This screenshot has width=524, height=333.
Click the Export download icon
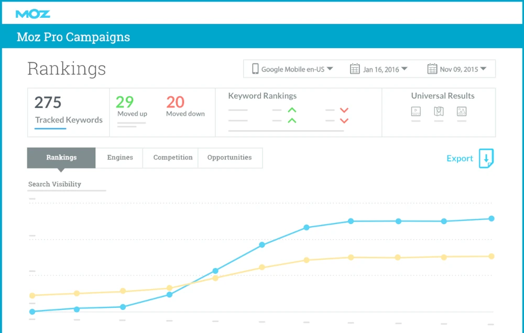point(486,158)
